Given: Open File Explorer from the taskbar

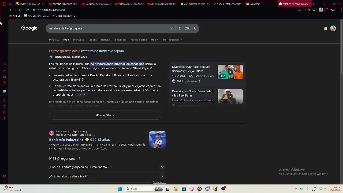Looking at the screenshot, I should point(176,189).
